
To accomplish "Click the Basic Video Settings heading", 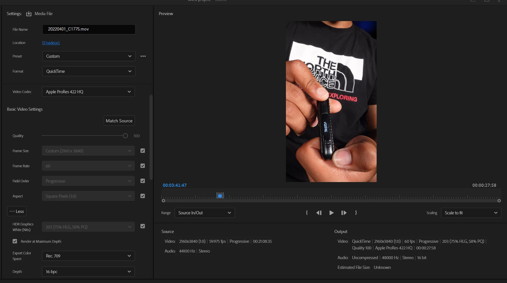I will point(25,109).
